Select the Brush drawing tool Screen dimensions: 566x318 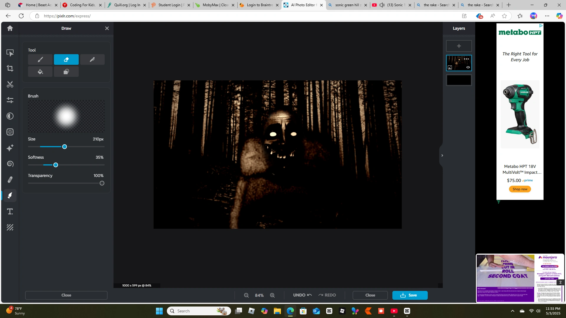[x=40, y=59]
